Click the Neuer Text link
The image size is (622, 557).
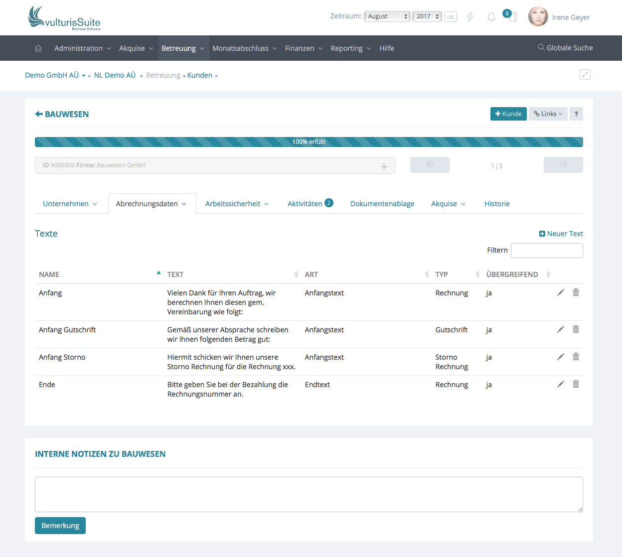click(x=561, y=234)
